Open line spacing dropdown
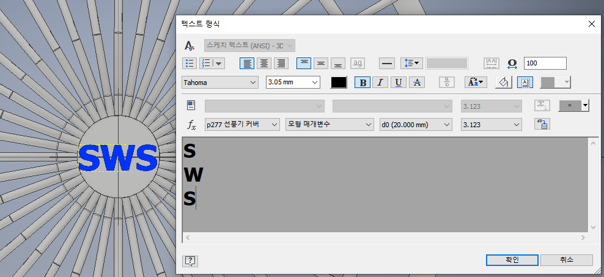Image resolution: width=604 pixels, height=277 pixels. tap(412, 63)
